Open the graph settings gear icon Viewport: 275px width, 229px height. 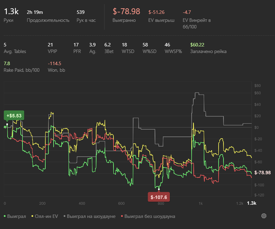point(264,216)
